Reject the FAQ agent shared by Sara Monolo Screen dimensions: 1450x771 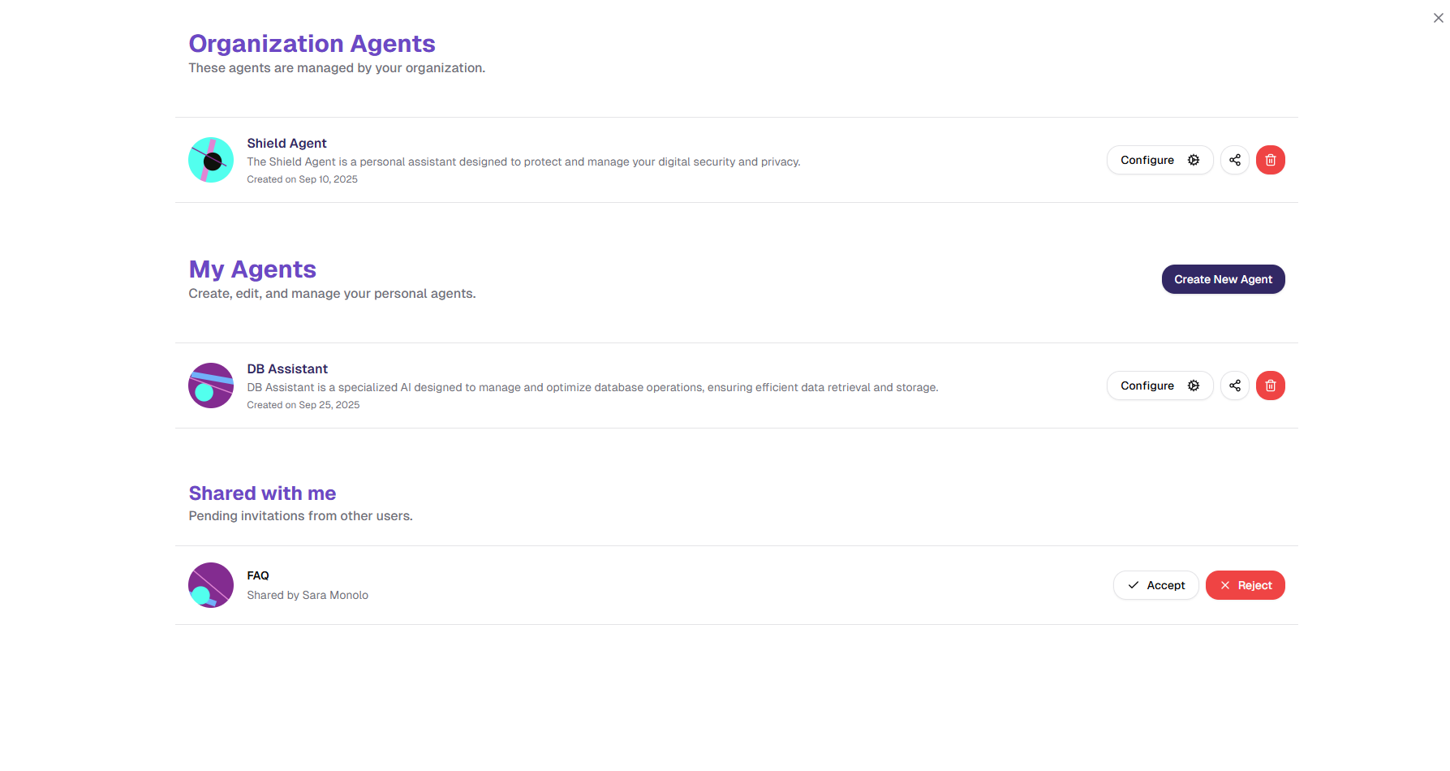click(1245, 585)
